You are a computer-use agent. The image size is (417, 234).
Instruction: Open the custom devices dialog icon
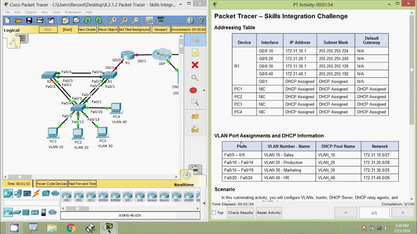160,20
